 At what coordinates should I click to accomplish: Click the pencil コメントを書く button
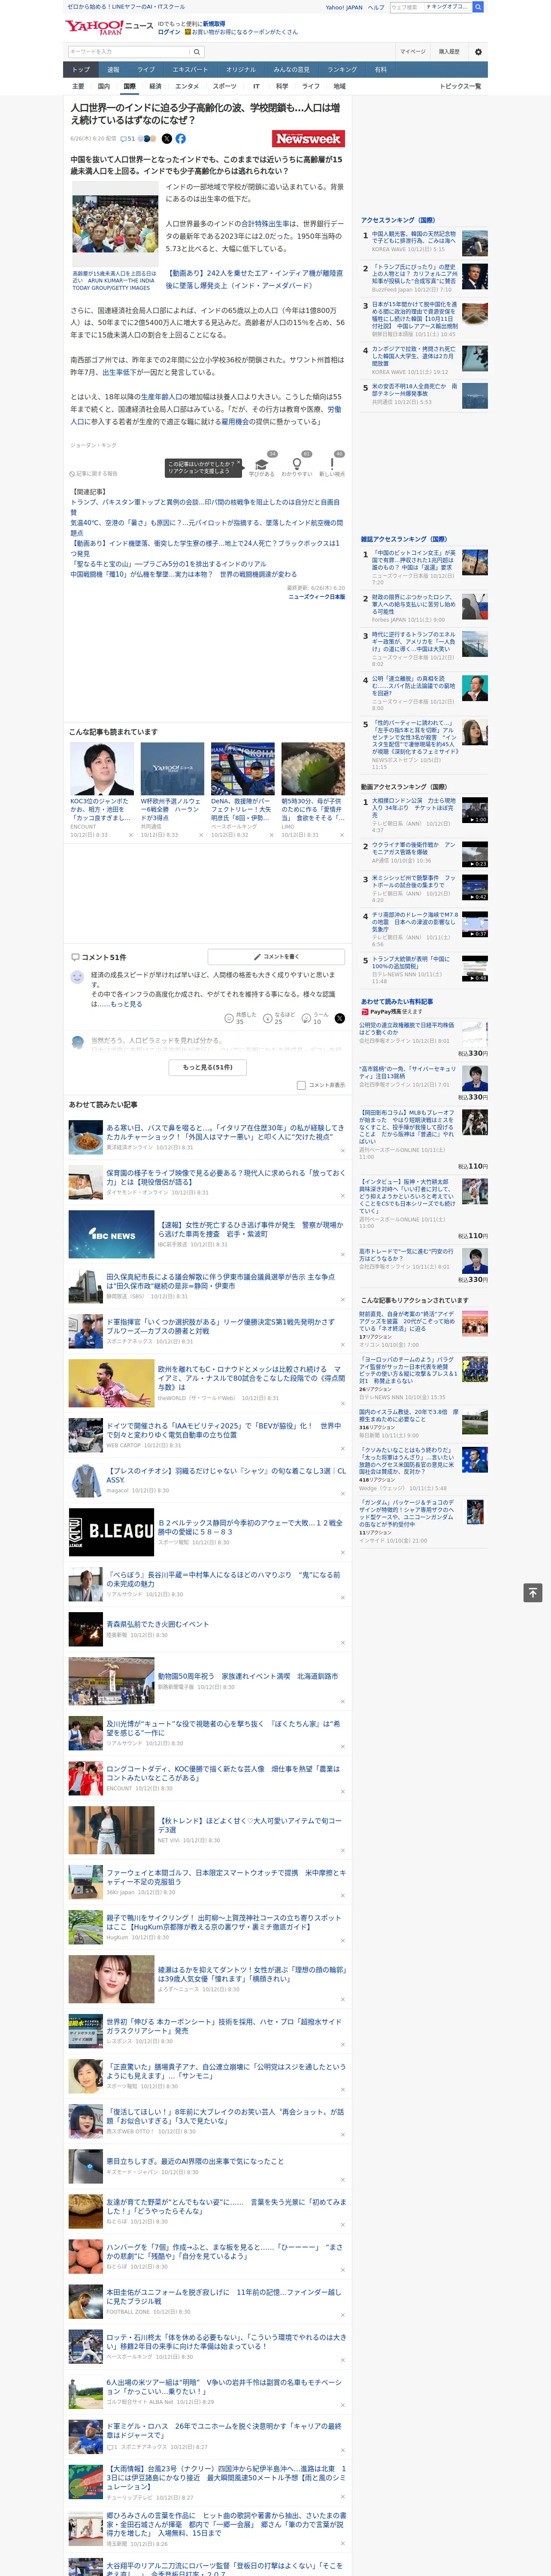click(276, 957)
